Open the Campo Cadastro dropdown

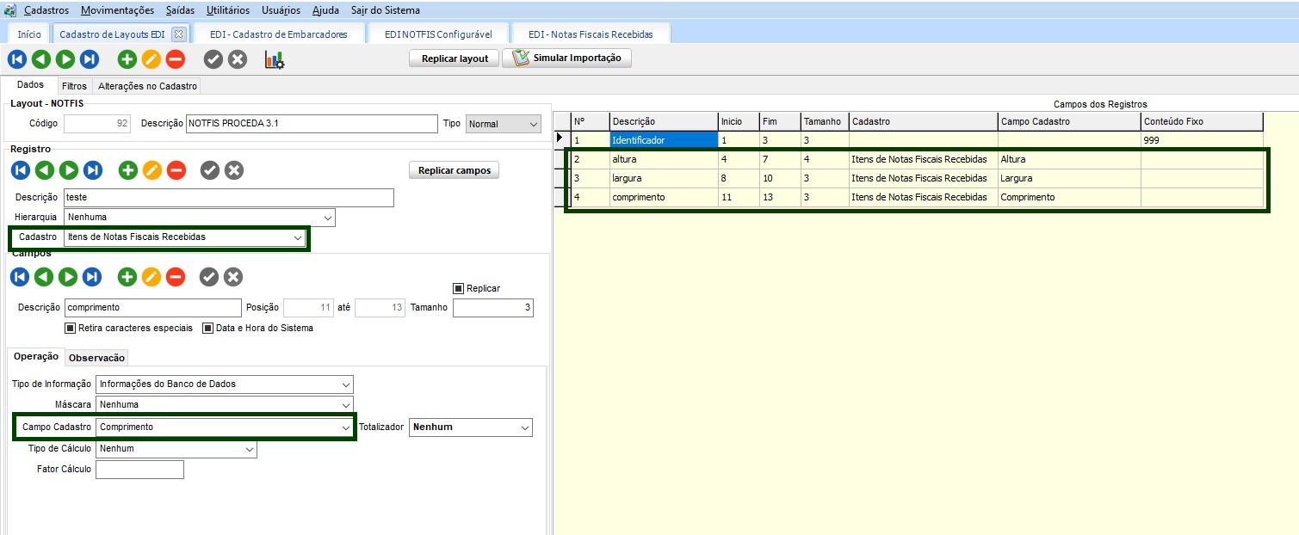[345, 427]
